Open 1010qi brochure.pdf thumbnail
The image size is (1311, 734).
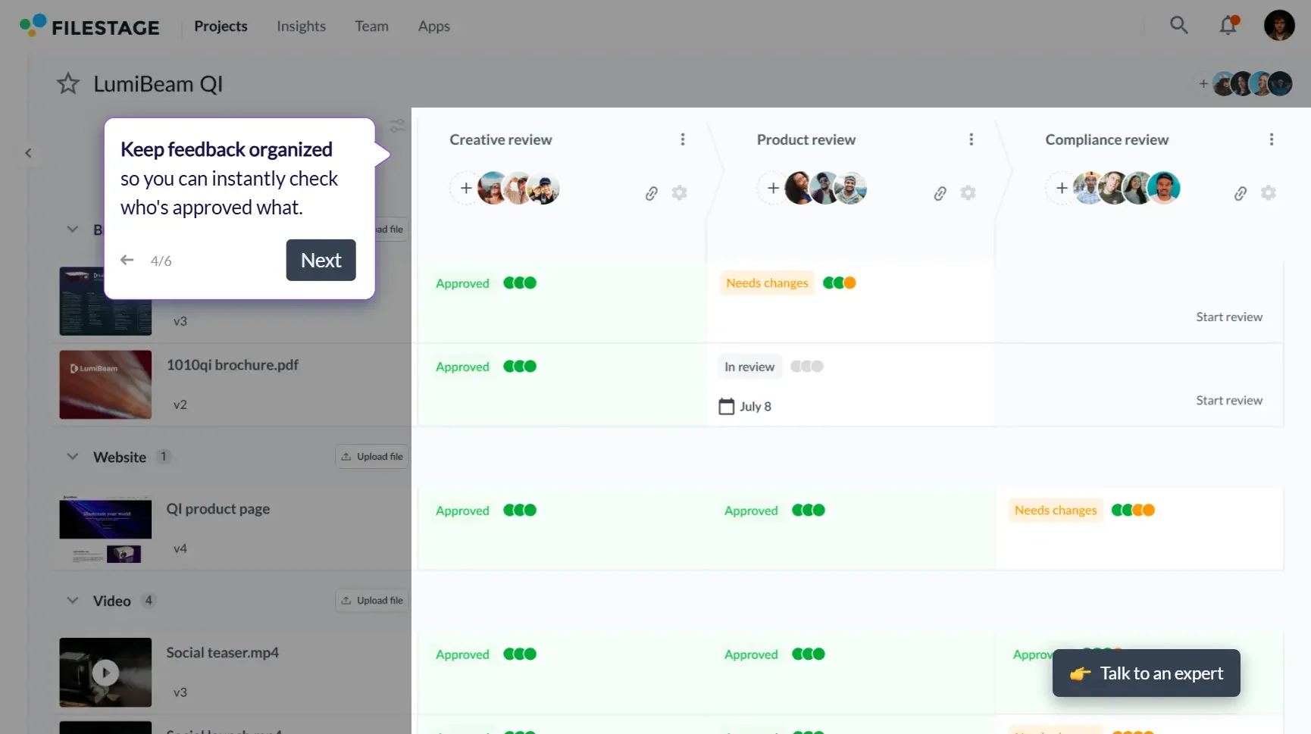click(105, 385)
